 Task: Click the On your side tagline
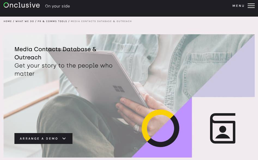coord(57,6)
